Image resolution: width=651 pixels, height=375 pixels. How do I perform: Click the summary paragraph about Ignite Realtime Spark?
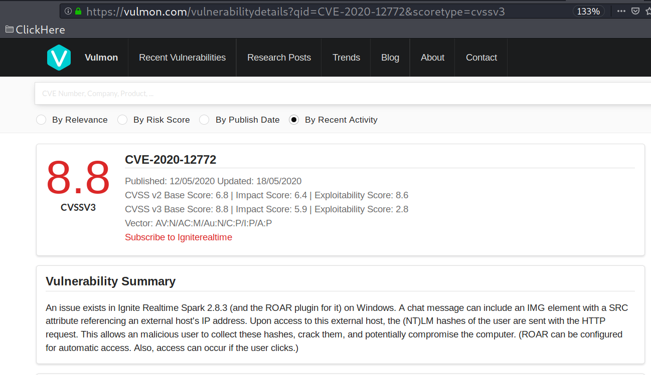pyautogui.click(x=337, y=327)
